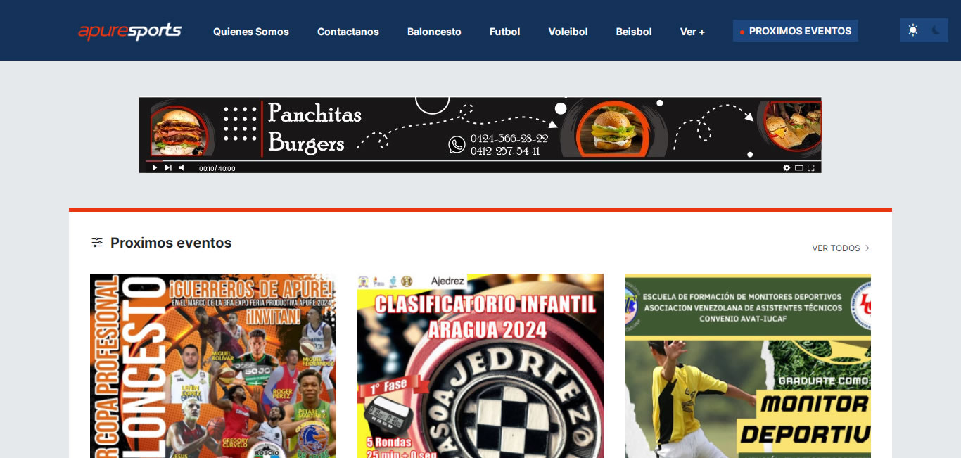
Task: Click the PROXIMOS EVENTOS button
Action: pyautogui.click(x=796, y=31)
